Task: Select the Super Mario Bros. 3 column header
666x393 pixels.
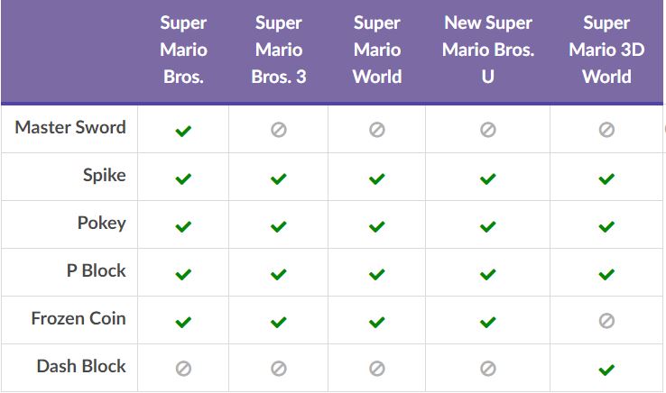Action: tap(279, 50)
